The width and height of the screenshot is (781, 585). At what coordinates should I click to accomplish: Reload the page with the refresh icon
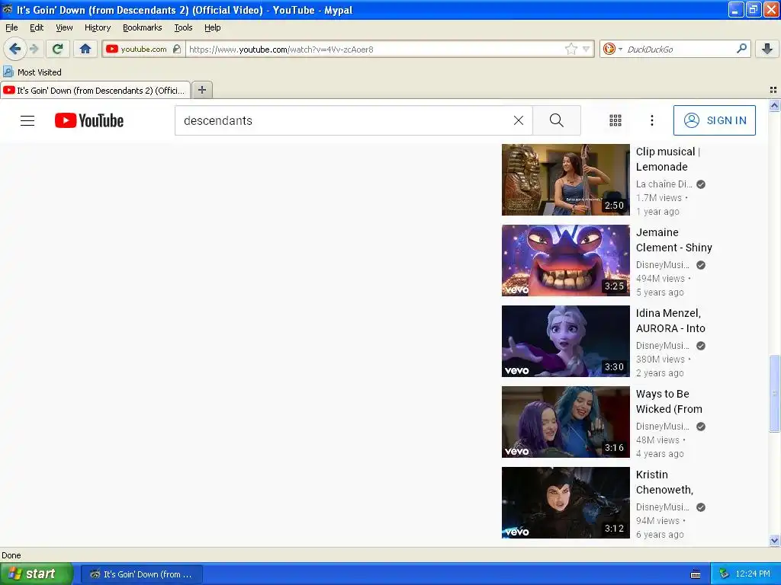[x=57, y=49]
